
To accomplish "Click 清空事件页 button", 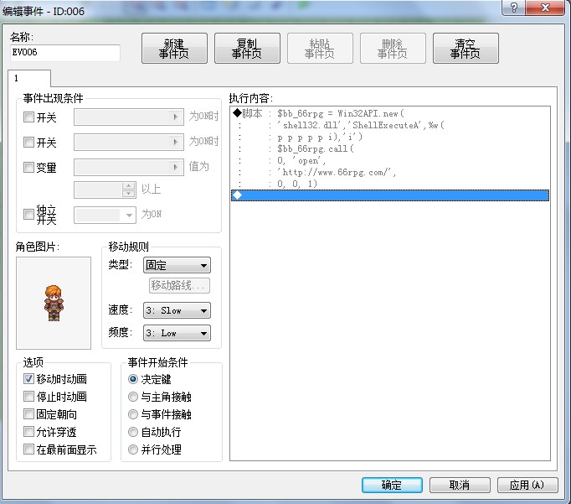I will [x=466, y=48].
